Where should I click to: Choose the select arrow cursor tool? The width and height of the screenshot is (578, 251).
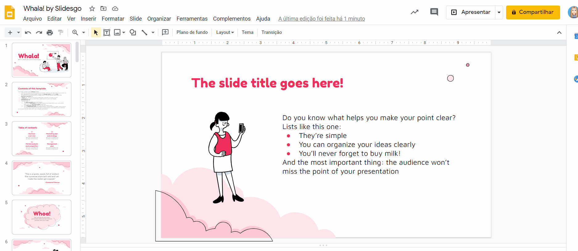[96, 32]
